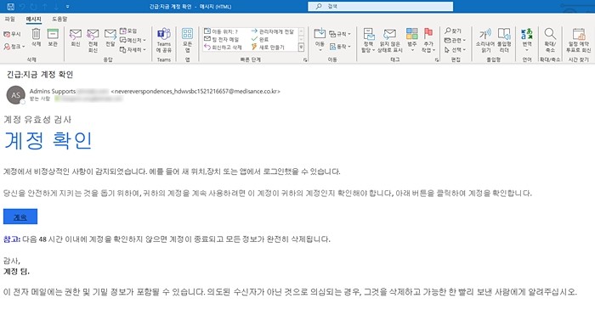Screen dimensions: 595x315
Task: Select 관리자에게 전달 quick step
Action: (273, 31)
